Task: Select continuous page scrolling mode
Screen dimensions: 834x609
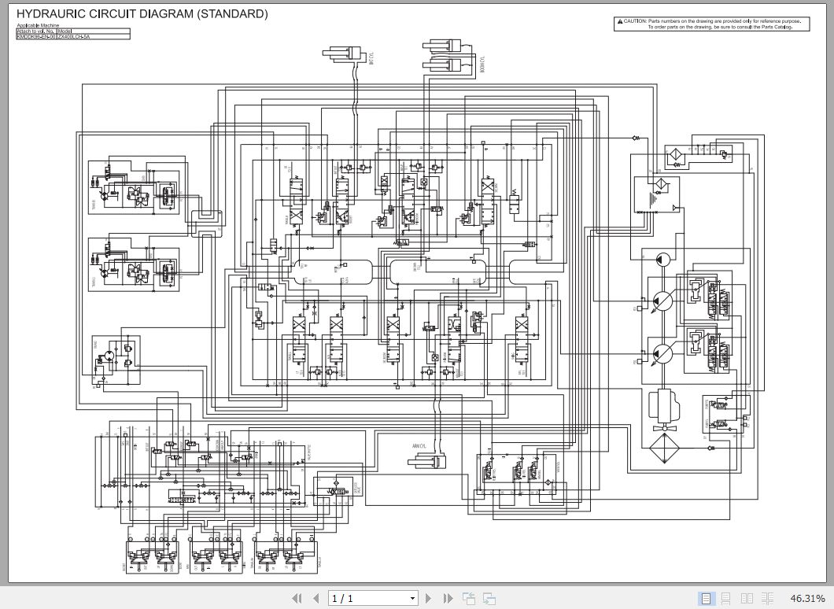Action: coord(726,598)
